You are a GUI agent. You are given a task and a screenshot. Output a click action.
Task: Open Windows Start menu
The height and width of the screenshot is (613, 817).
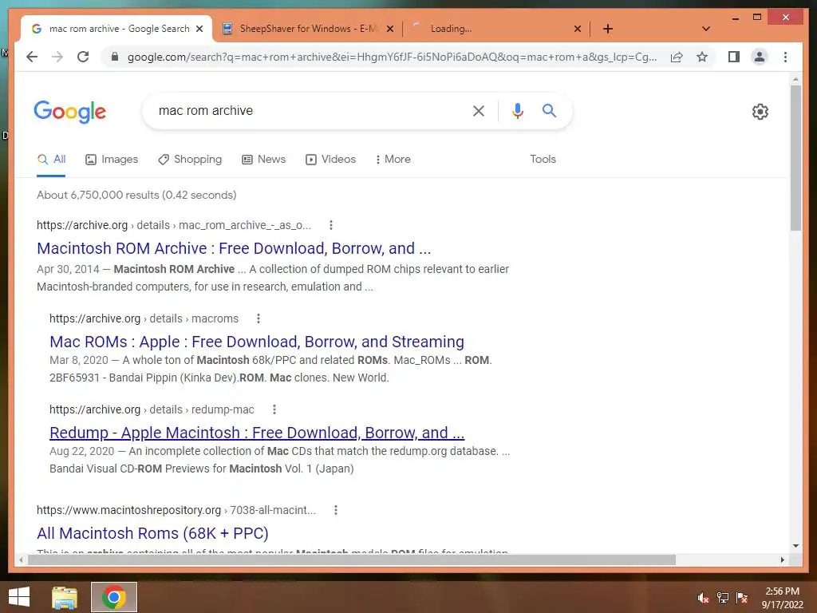tap(19, 597)
